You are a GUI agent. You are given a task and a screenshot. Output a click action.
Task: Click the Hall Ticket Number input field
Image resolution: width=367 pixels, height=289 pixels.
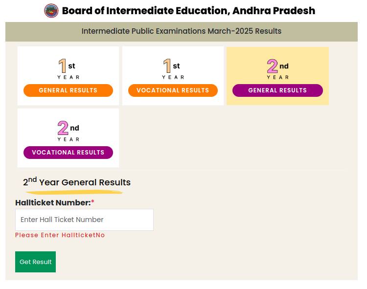click(x=84, y=220)
